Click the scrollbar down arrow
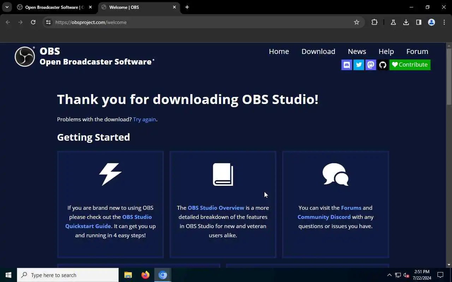The image size is (452, 282). (x=449, y=265)
